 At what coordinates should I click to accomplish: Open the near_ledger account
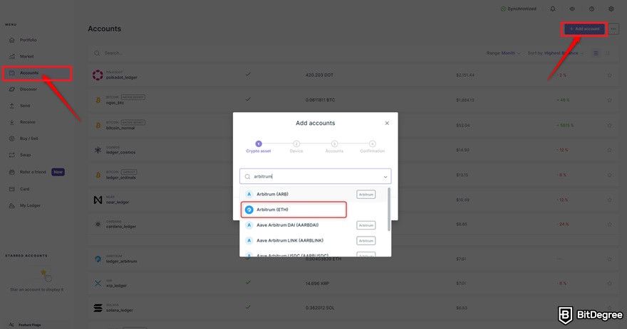point(353,200)
